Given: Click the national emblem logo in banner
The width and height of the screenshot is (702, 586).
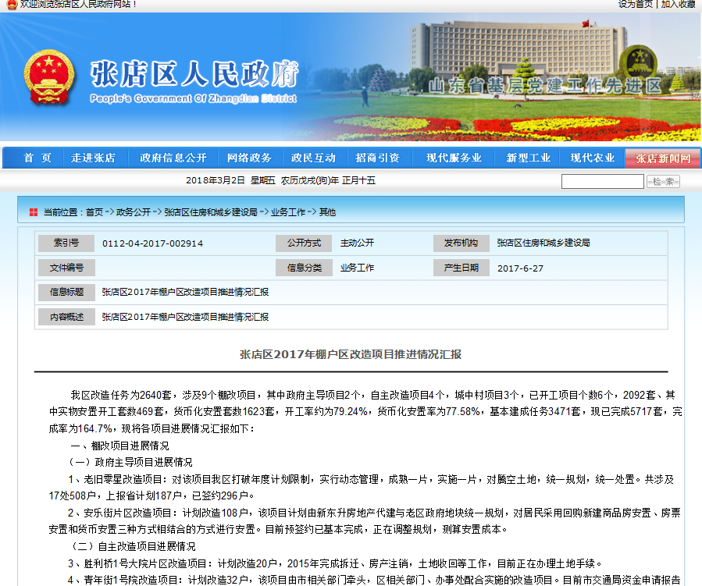Looking at the screenshot, I should [48, 77].
